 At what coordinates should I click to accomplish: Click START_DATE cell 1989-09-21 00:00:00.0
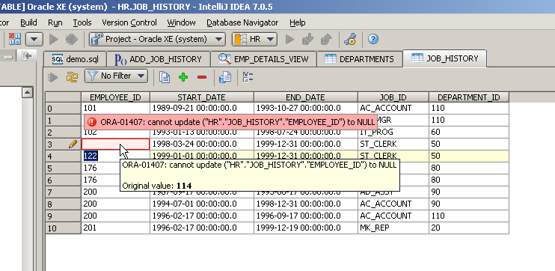202,108
